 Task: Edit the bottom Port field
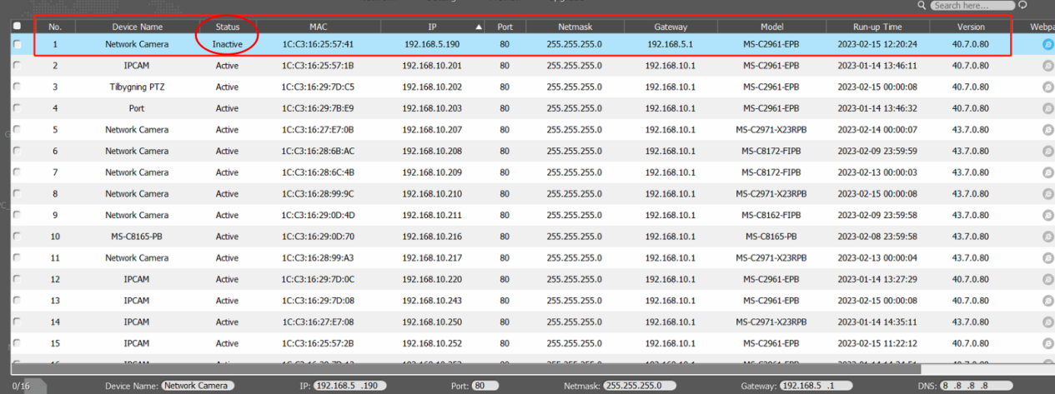485,386
